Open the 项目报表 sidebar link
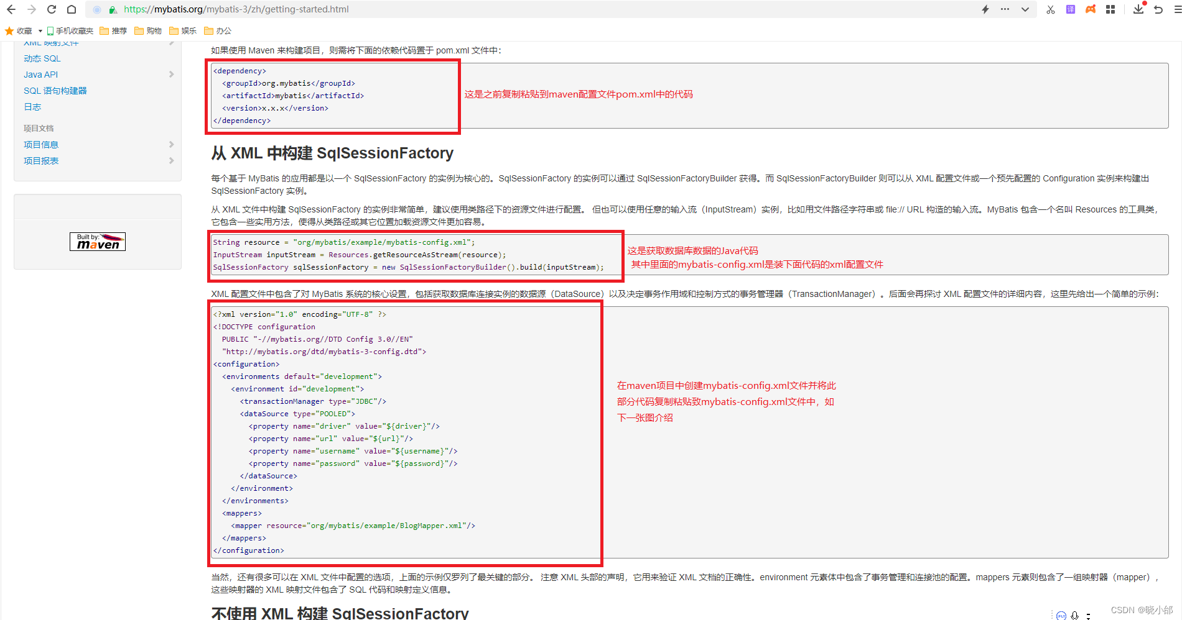Viewport: 1182px width, 620px height. point(41,161)
